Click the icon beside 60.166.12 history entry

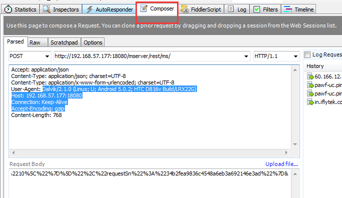coord(310,76)
